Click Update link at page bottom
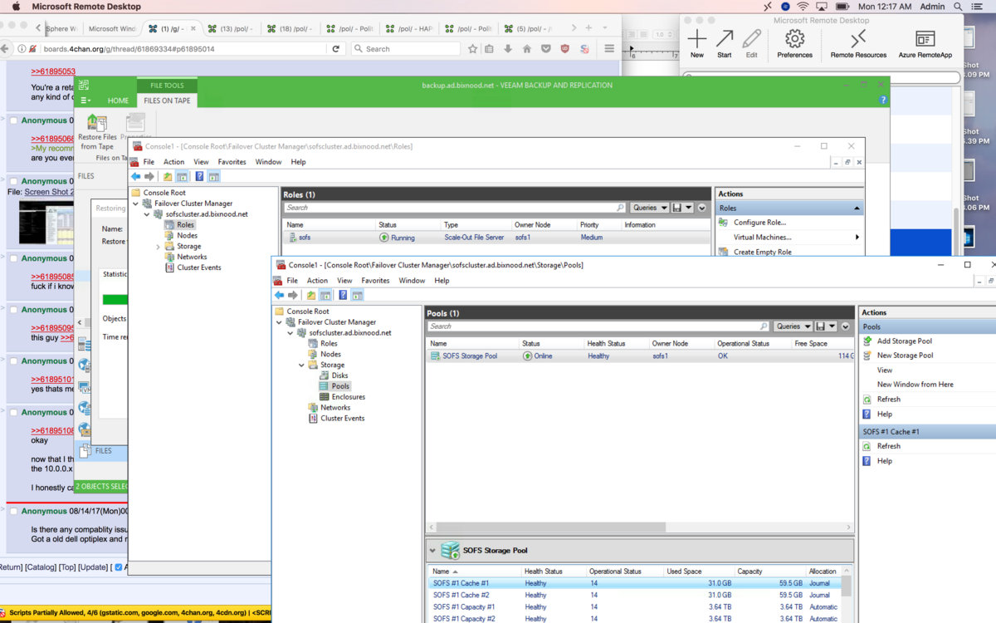Image resolution: width=996 pixels, height=623 pixels. click(92, 567)
